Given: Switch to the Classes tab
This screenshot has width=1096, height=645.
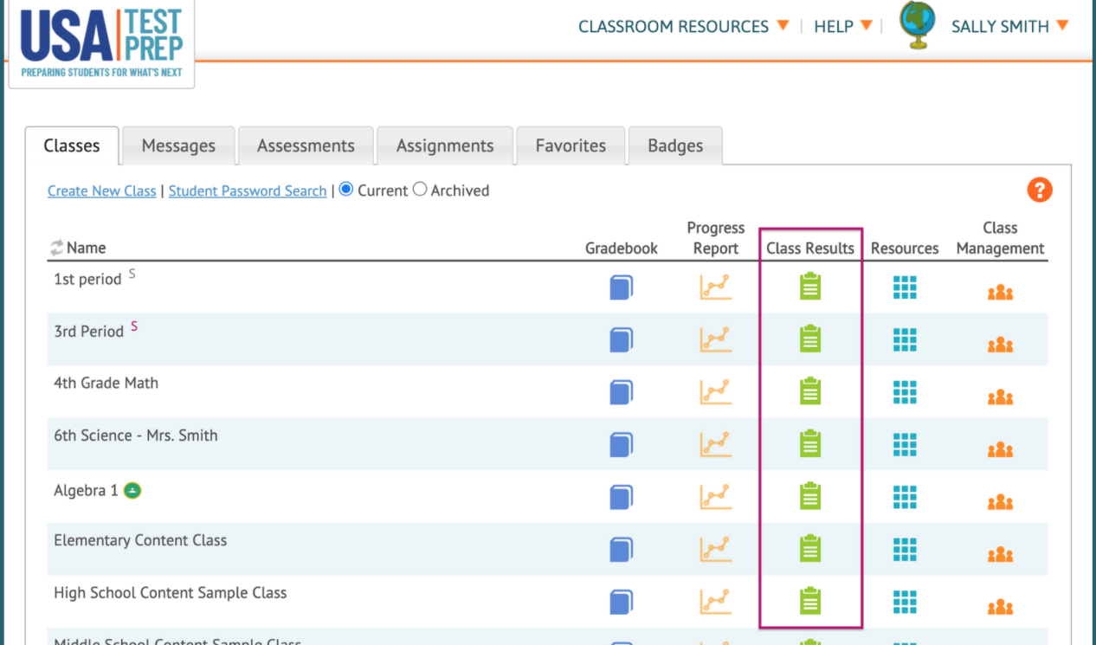Looking at the screenshot, I should point(72,145).
